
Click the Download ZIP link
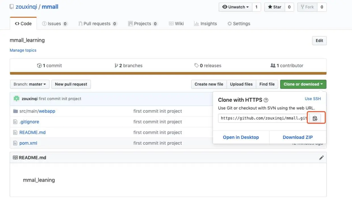[297, 137]
